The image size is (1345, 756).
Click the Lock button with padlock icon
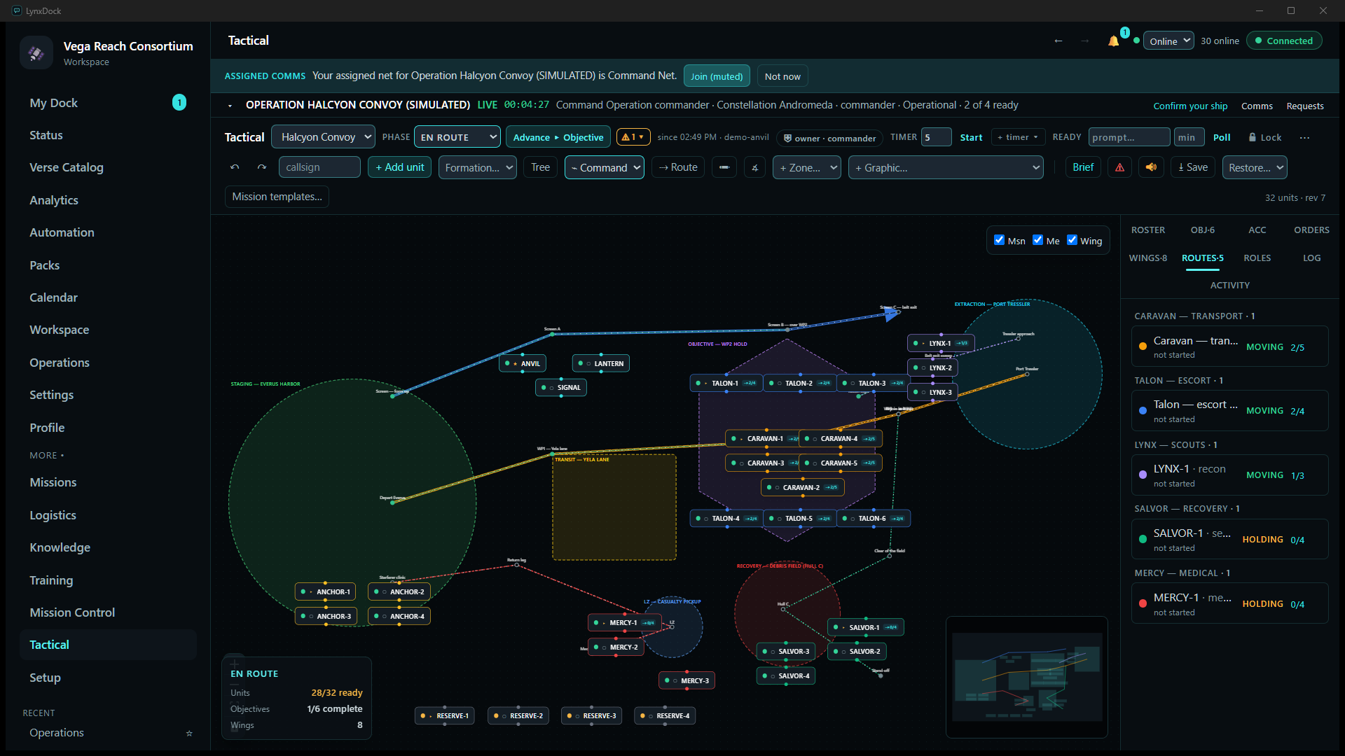click(1264, 137)
